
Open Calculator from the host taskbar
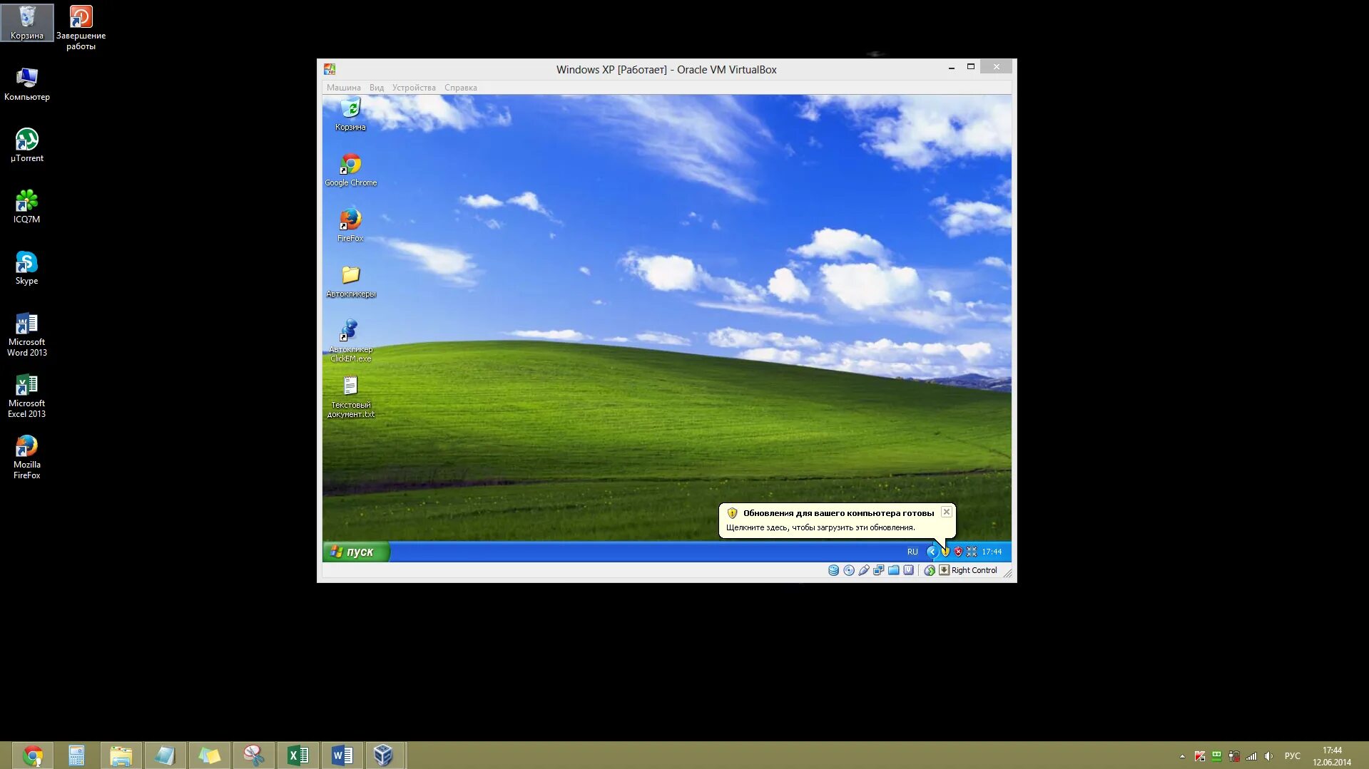[x=76, y=755]
